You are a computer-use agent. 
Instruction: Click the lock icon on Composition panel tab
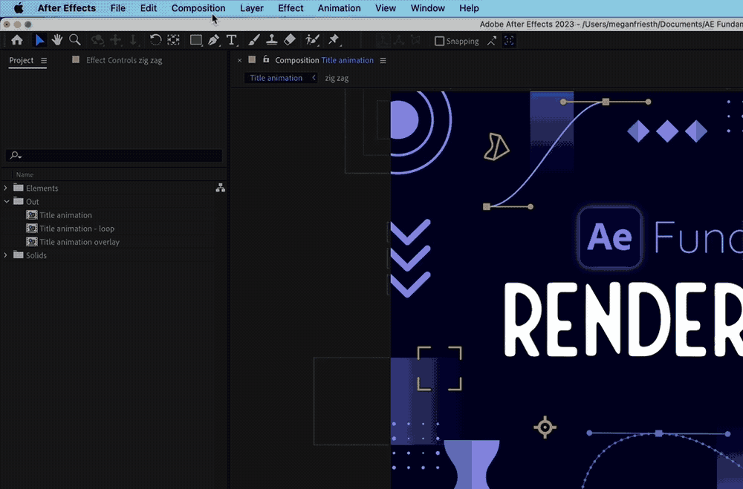click(x=266, y=59)
